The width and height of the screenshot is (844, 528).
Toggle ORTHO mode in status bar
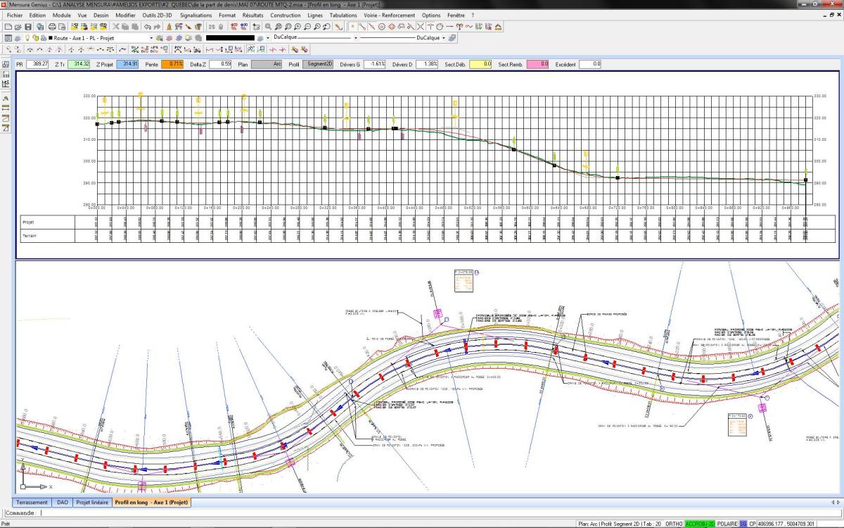click(x=673, y=524)
